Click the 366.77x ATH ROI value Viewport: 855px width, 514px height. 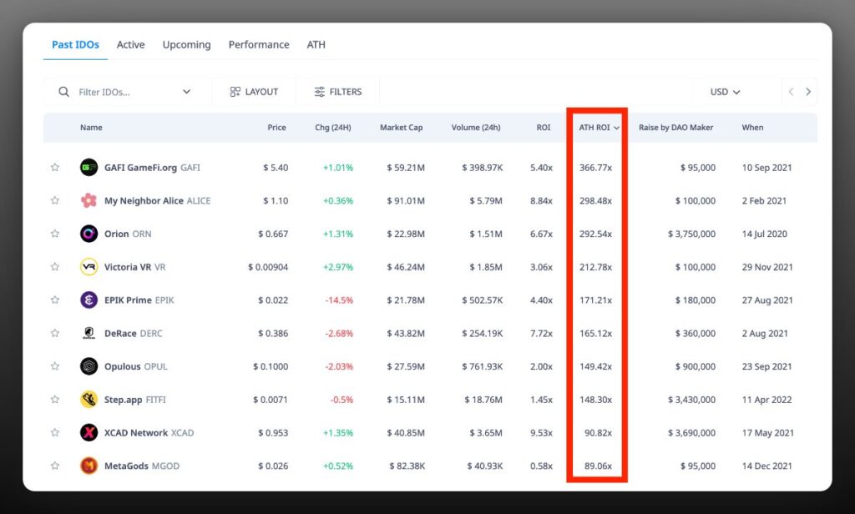coord(595,168)
